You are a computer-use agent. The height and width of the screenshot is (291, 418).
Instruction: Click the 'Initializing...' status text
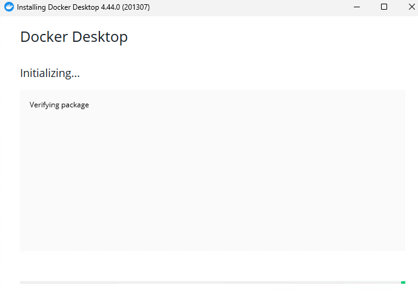point(50,73)
